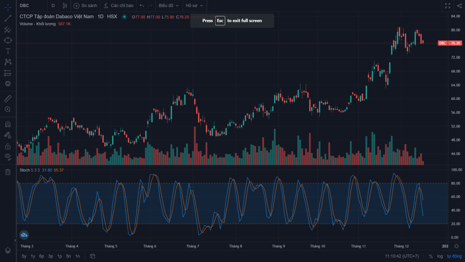Select the trend line drawing tool
Image resolution: width=465 pixels, height=262 pixels.
point(8,18)
